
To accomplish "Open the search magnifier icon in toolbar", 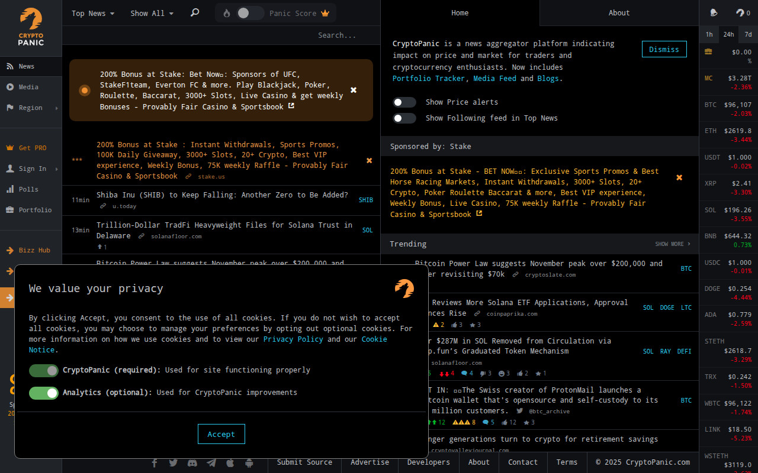I will 195,12.
